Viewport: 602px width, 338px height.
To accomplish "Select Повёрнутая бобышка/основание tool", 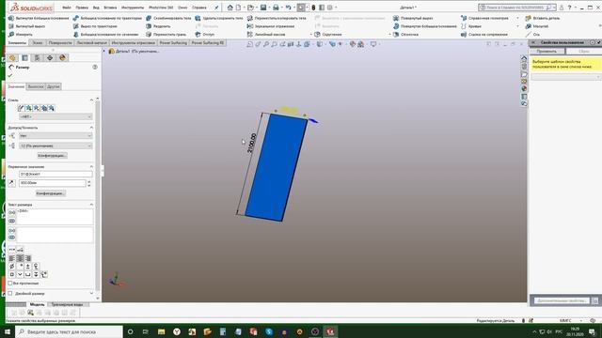I will [x=425, y=26].
